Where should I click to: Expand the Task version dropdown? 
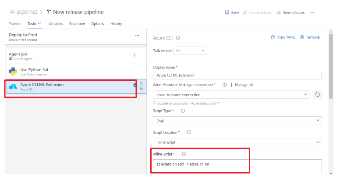click(190, 51)
